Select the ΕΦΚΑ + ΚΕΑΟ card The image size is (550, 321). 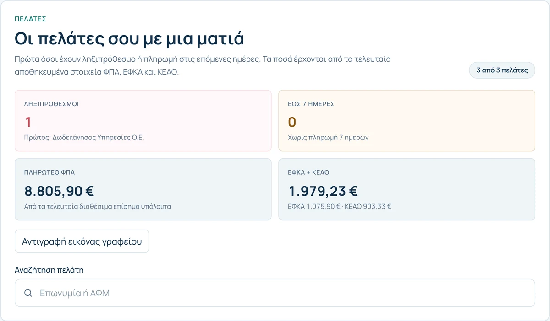pos(407,189)
